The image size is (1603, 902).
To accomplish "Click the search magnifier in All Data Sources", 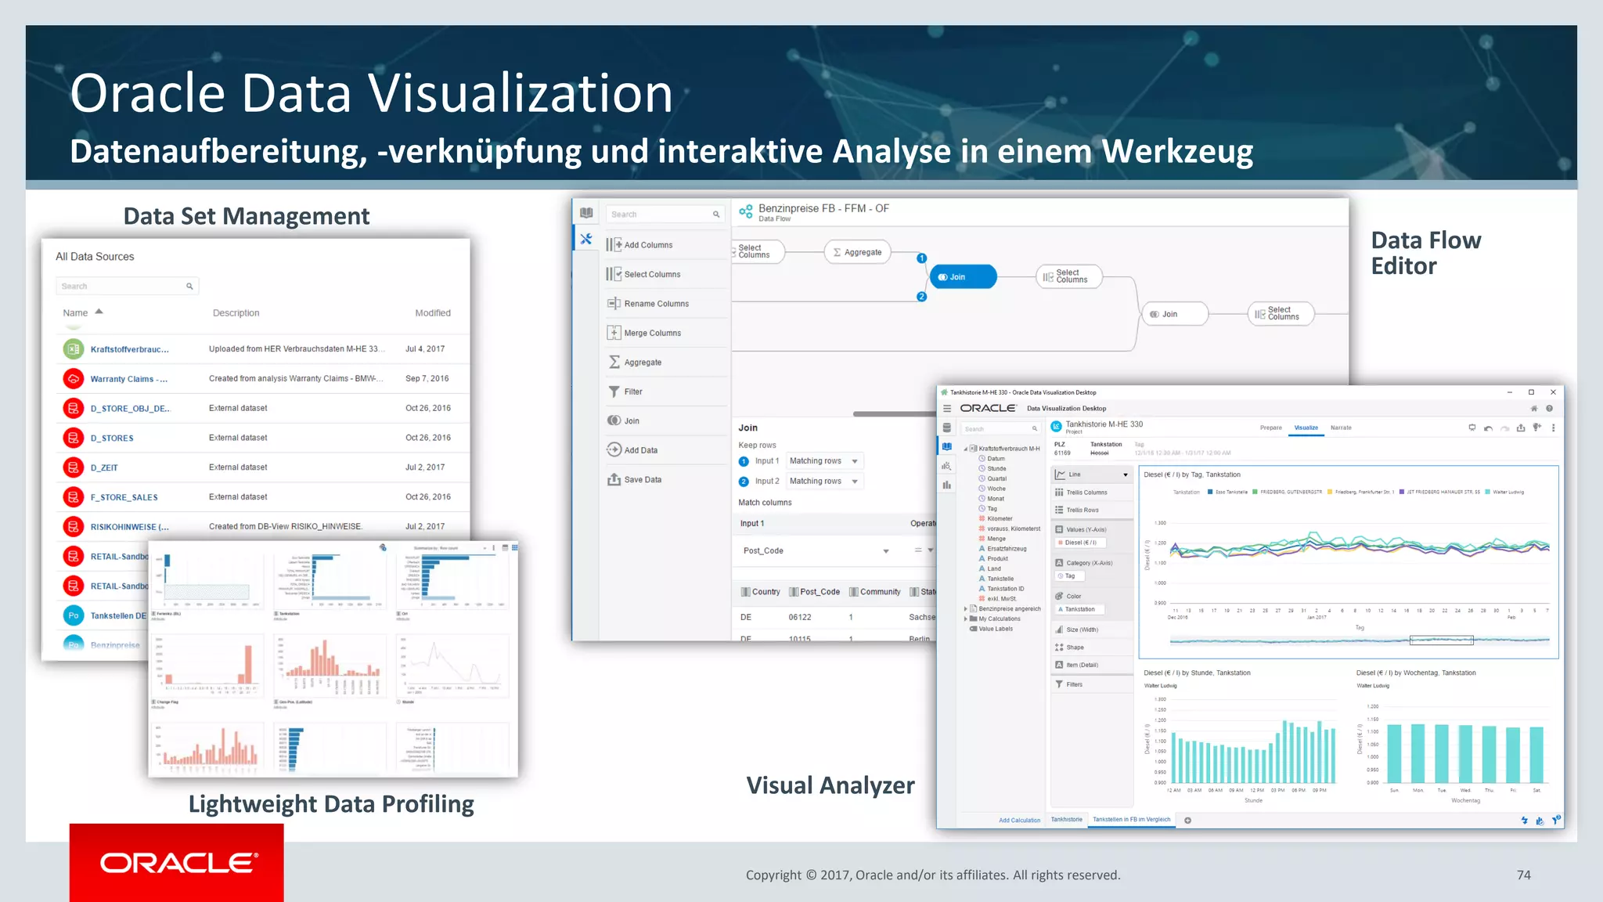I will click(189, 287).
